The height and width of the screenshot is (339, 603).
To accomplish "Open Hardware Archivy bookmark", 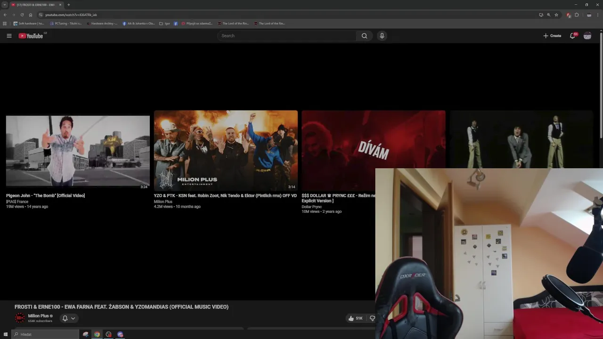I will tap(102, 24).
